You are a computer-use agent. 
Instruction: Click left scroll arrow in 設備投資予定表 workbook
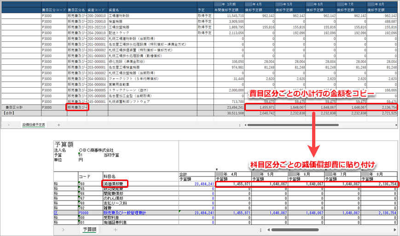click(245, 125)
